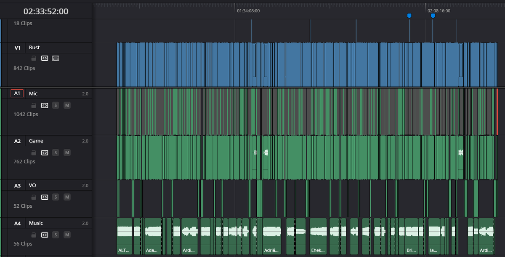Mute the A4 Music track
The width and height of the screenshot is (505, 257).
pos(67,235)
